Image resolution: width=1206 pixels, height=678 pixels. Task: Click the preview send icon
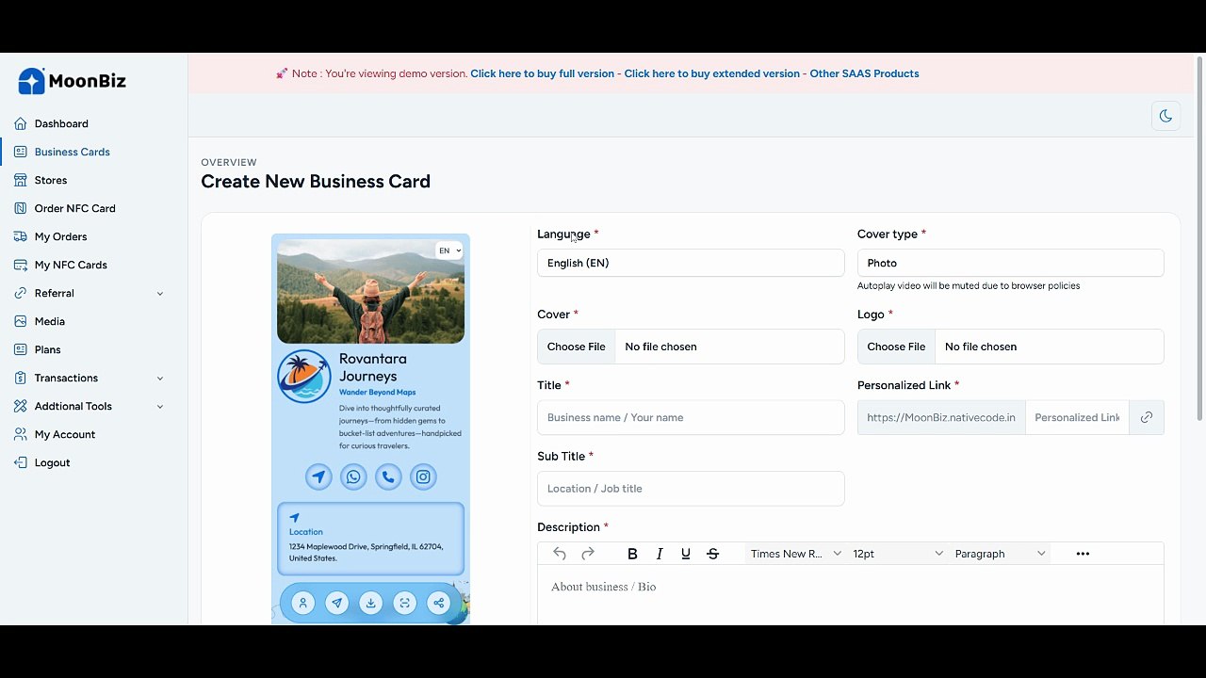pos(336,604)
